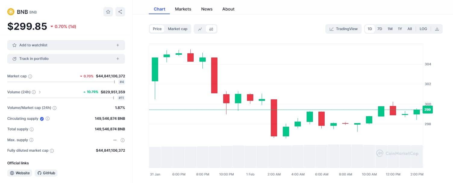Select the candlestick chart icon
453x183 pixels.
tap(211, 29)
